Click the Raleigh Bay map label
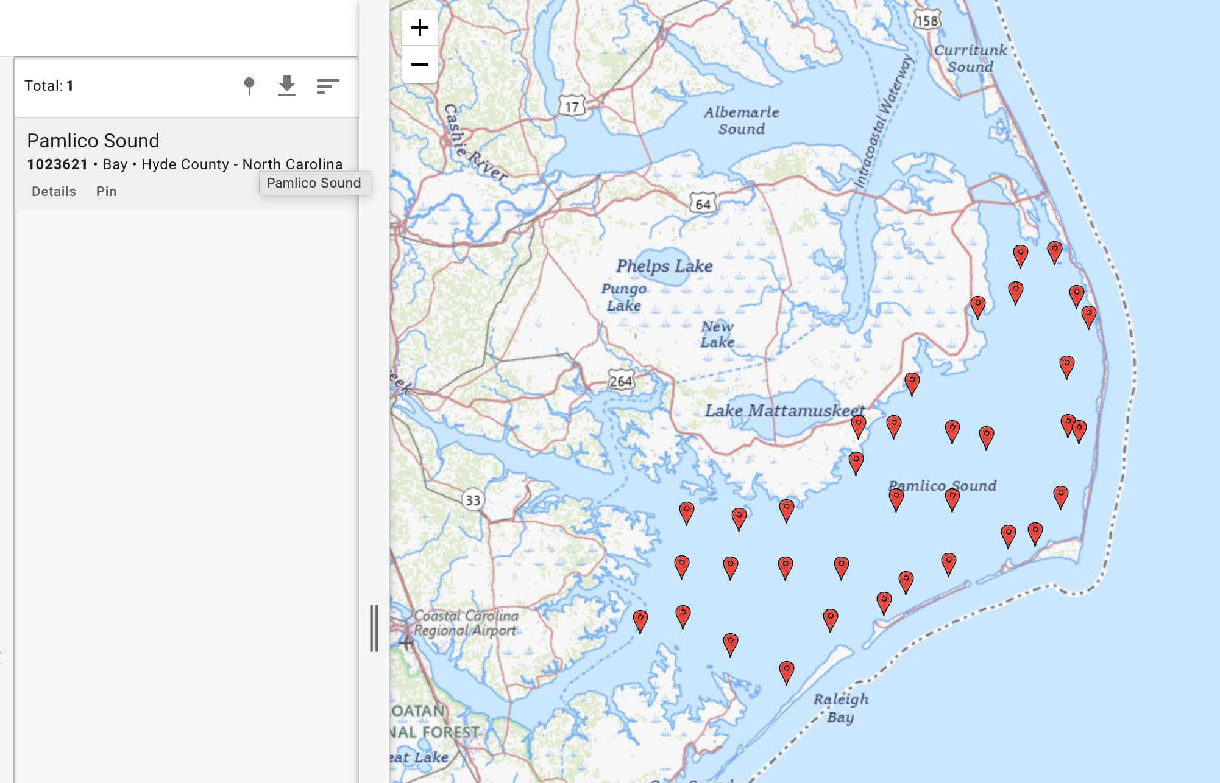The image size is (1220, 783). click(x=841, y=708)
